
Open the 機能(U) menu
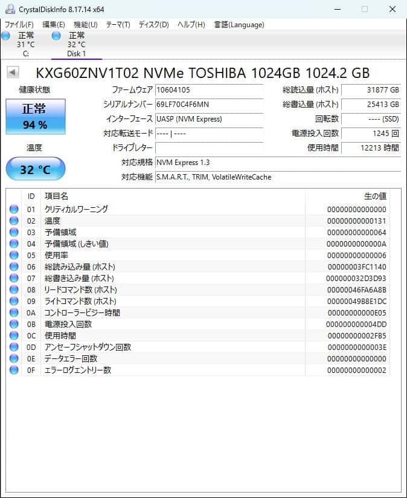(85, 25)
